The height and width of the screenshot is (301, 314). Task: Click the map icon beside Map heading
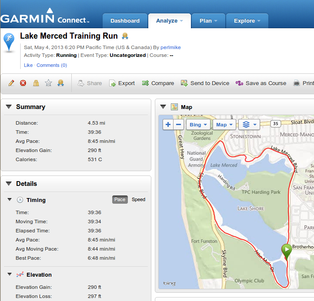point(174,107)
